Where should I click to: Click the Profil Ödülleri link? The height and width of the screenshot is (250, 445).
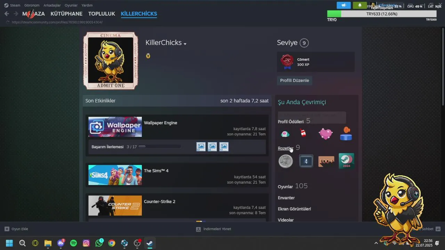point(291,122)
